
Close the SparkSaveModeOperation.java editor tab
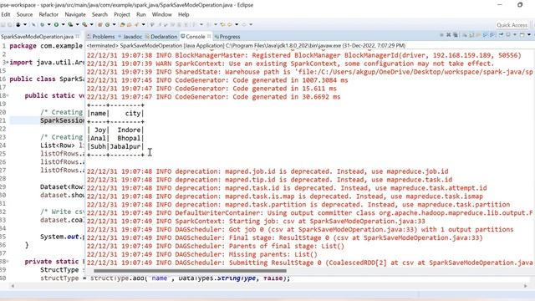[x=78, y=36]
